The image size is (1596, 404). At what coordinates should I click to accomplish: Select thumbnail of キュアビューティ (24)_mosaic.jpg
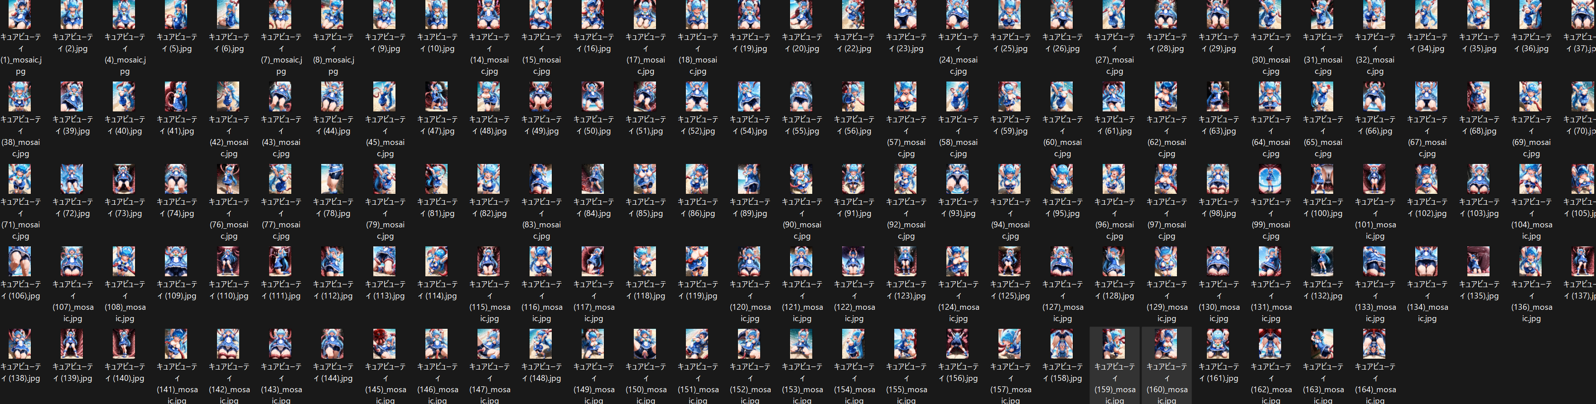957,14
